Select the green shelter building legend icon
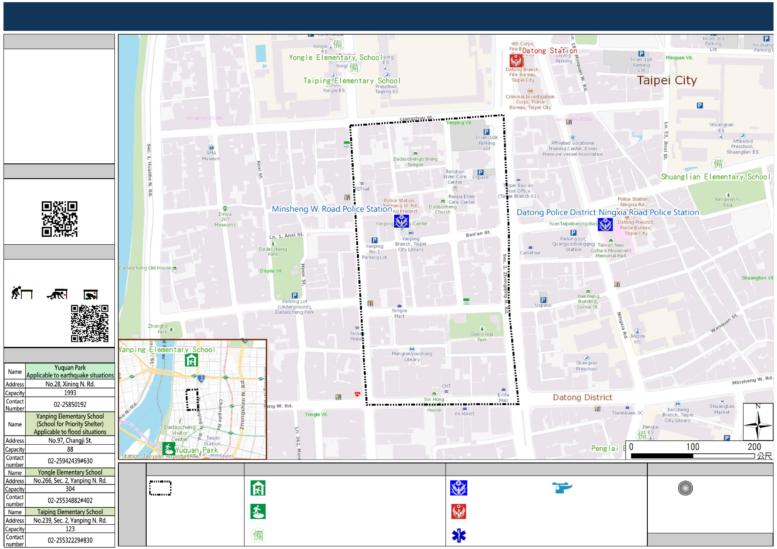The image size is (777, 549). pos(258,488)
